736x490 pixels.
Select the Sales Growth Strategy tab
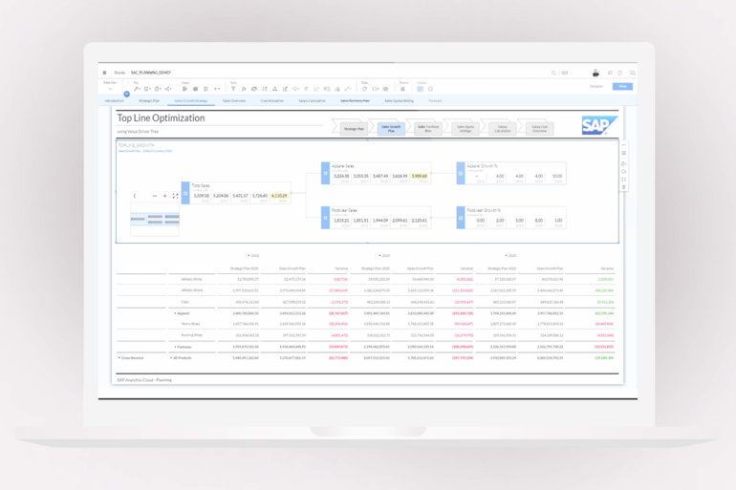pyautogui.click(x=191, y=101)
